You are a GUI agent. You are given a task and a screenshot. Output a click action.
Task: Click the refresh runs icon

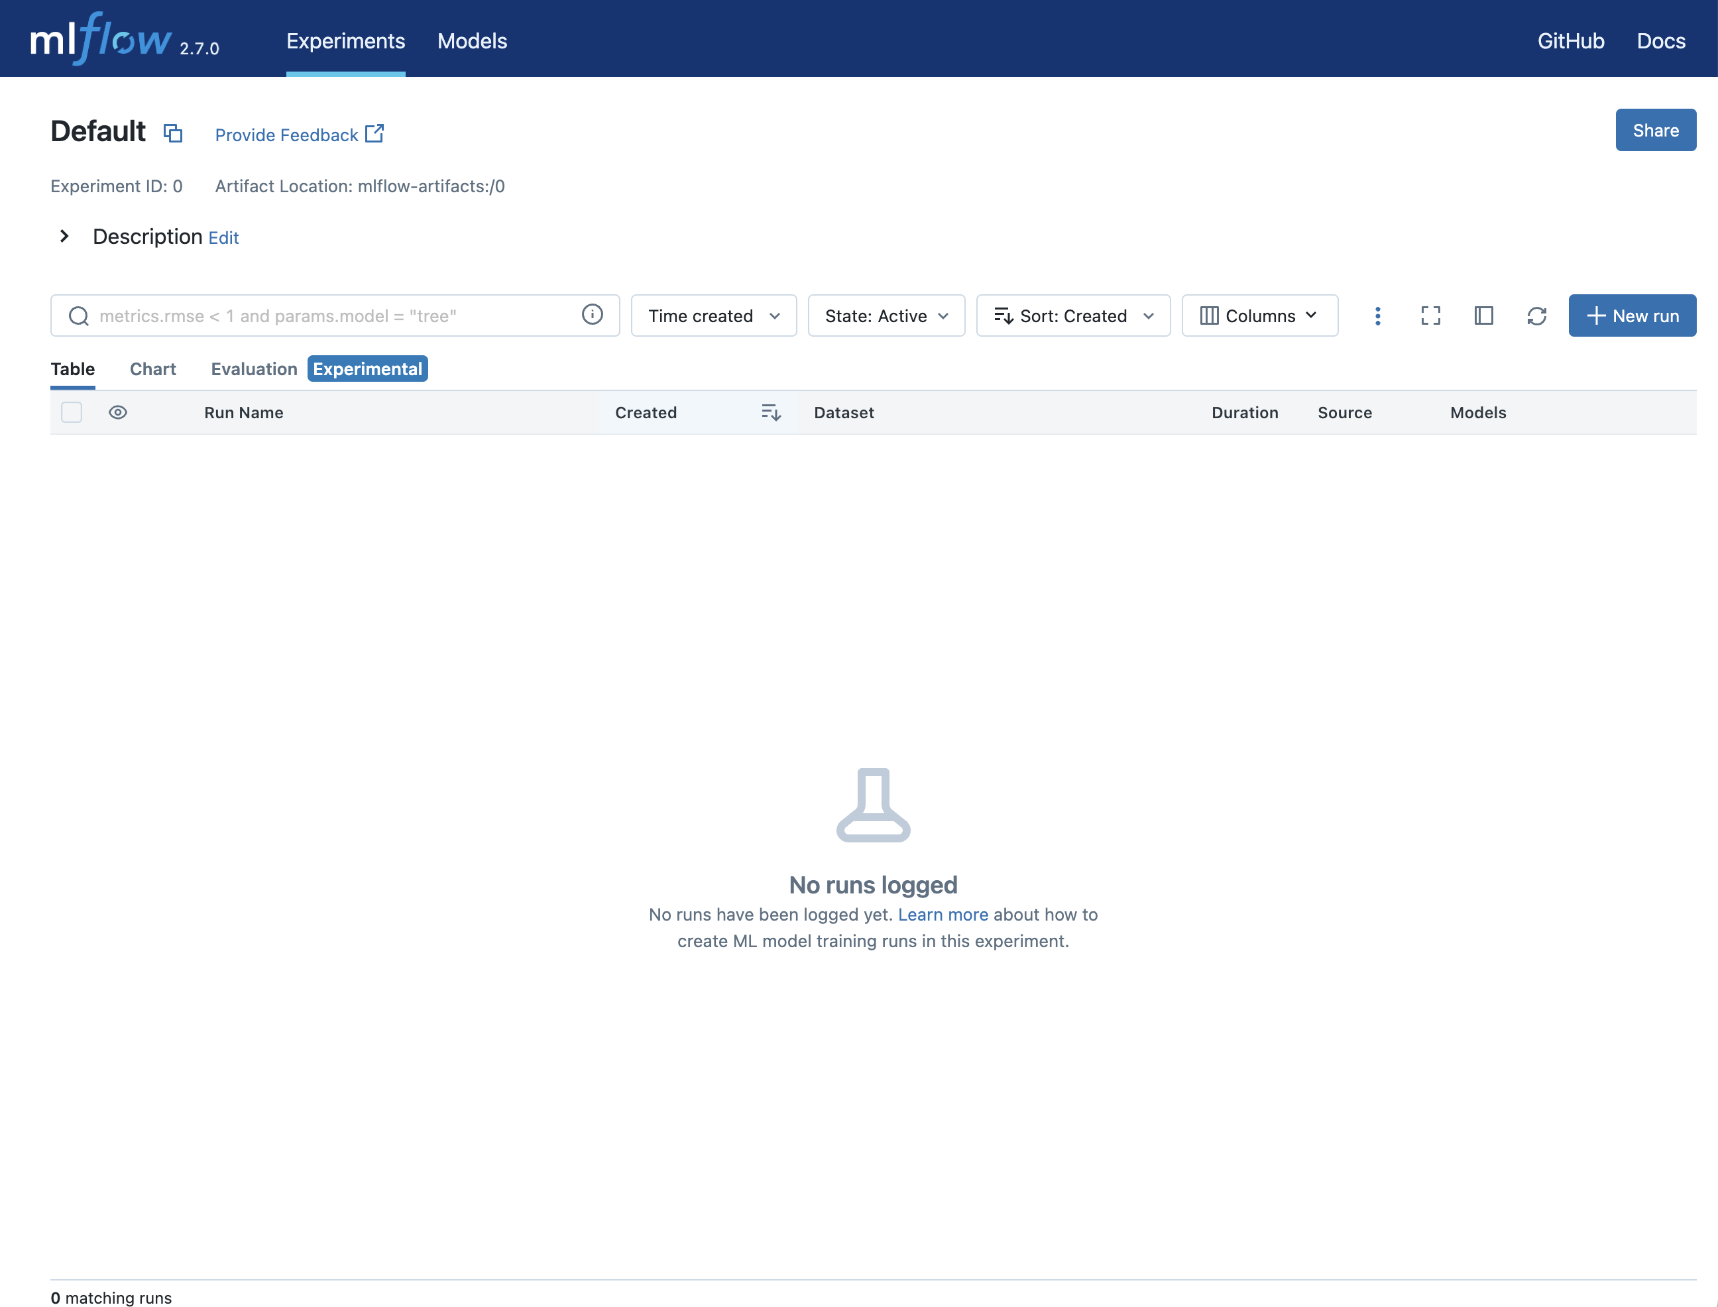tap(1536, 315)
